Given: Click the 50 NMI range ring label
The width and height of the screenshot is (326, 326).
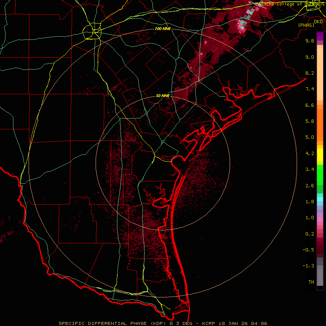Looking at the screenshot, I should (x=163, y=96).
